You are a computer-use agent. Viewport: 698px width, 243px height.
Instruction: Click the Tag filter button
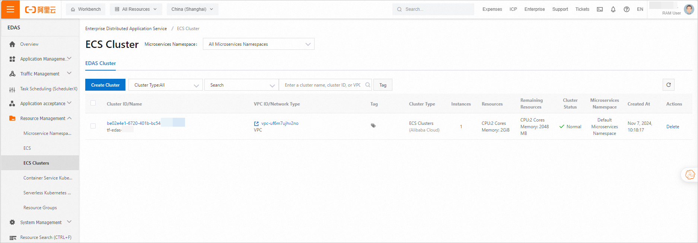383,85
